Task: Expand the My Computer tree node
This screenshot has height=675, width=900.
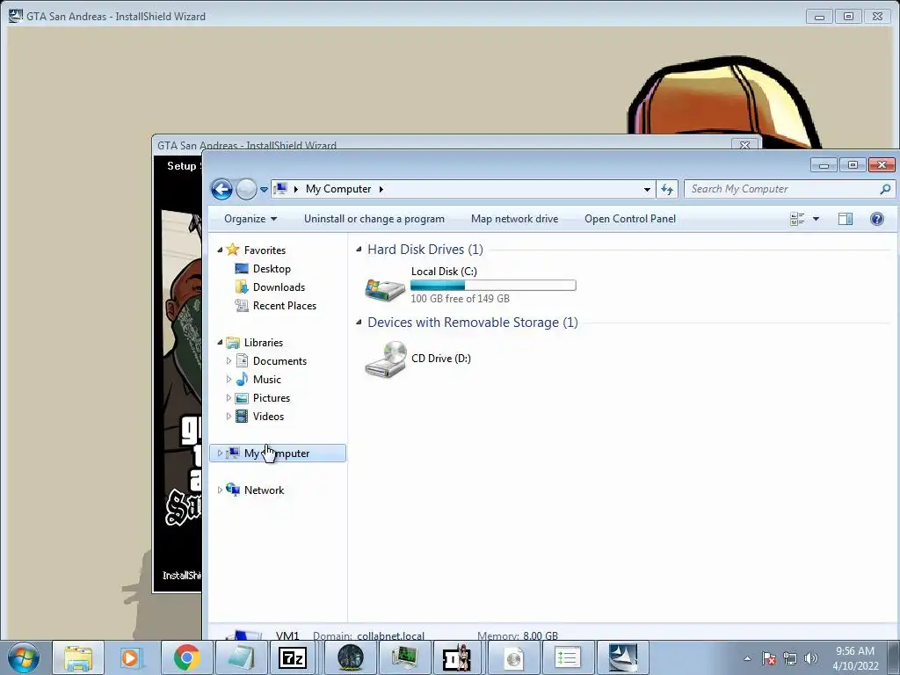Action: click(x=220, y=454)
